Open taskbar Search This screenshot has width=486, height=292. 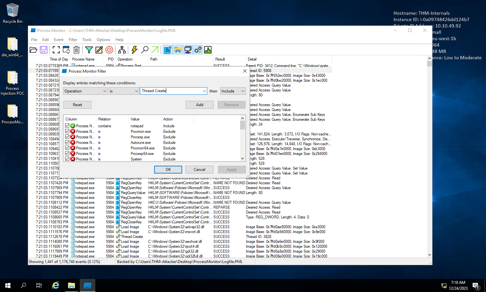23,285
